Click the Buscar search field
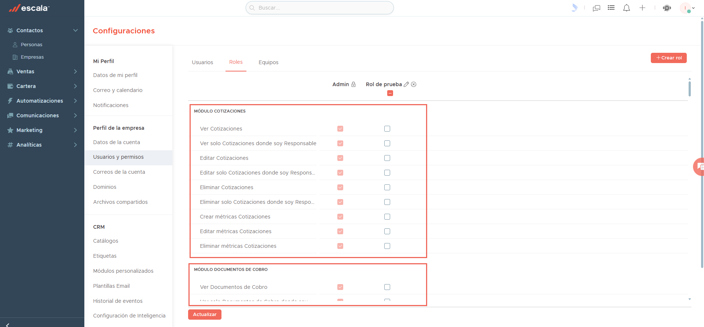Viewport: 704px width, 327px height. (320, 8)
